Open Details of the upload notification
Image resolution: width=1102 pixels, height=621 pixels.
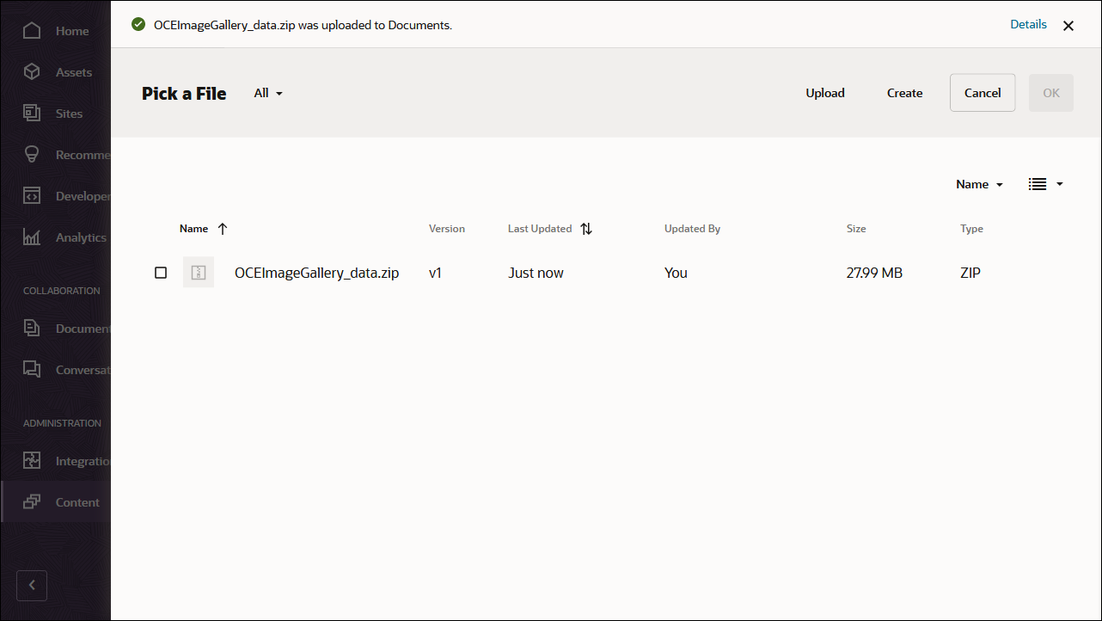[1028, 24]
